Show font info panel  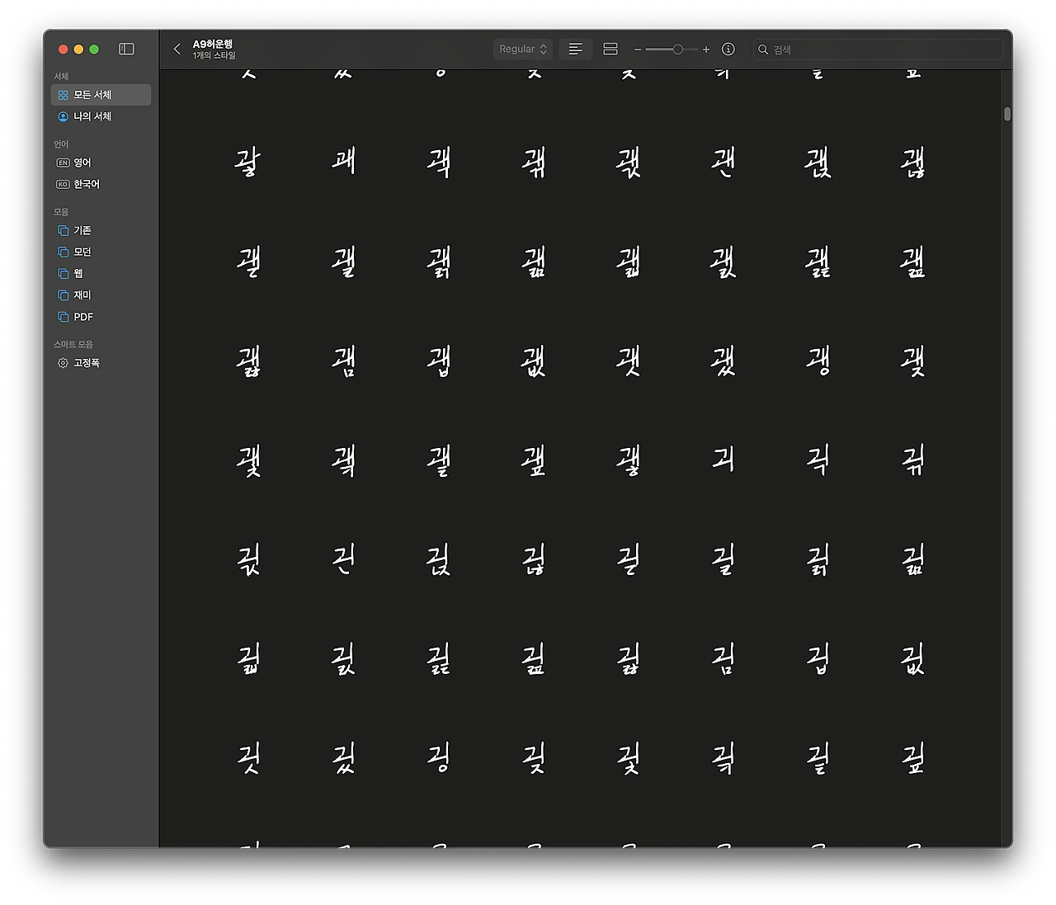tap(728, 49)
